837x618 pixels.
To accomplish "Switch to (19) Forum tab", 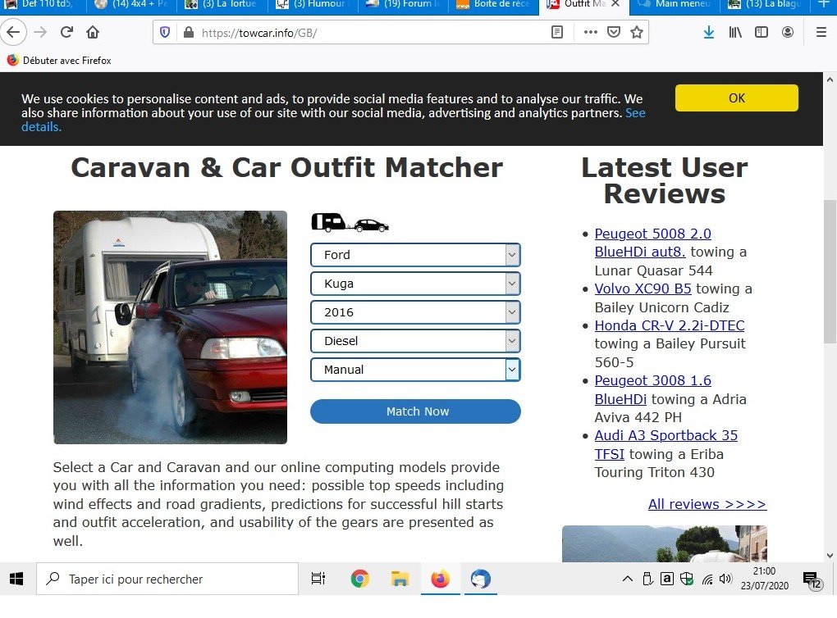I will coord(403,4).
